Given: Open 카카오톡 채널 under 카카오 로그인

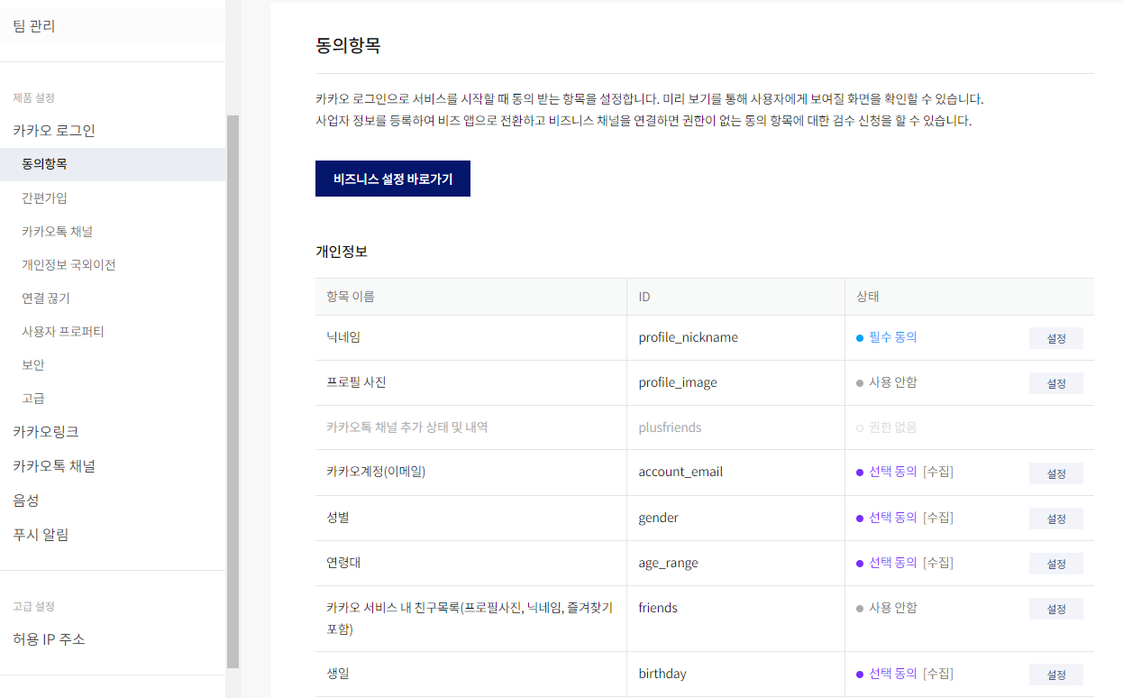Looking at the screenshot, I should 57,231.
